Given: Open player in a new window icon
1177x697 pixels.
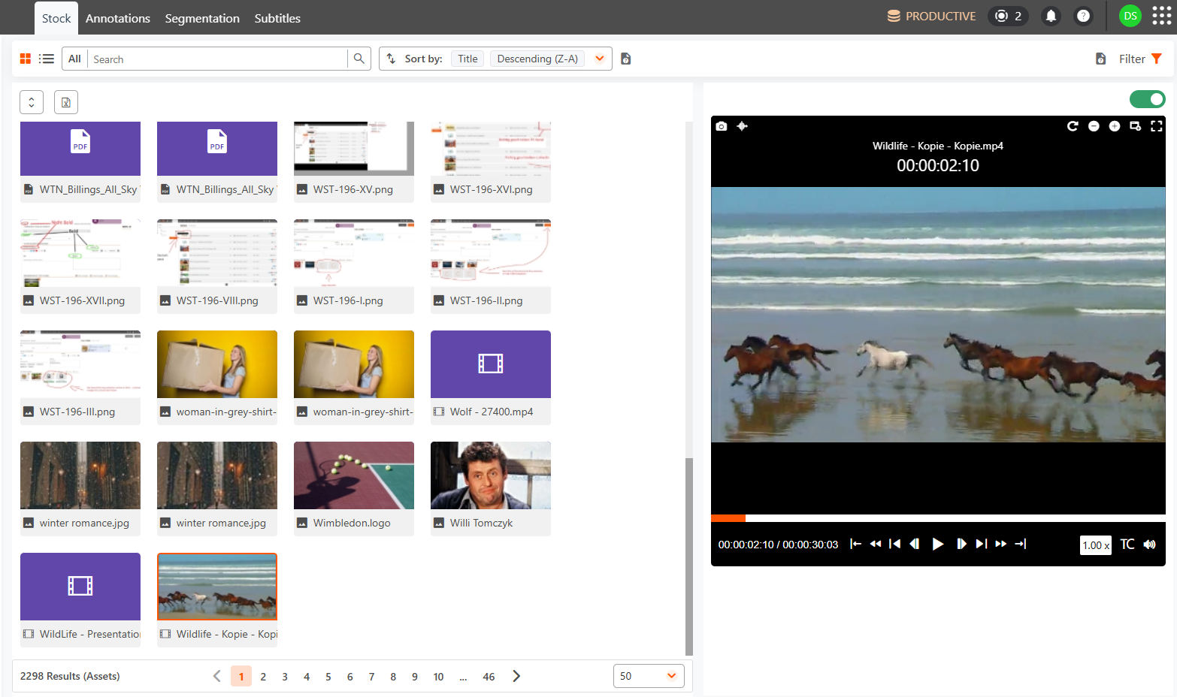Looking at the screenshot, I should pos(1136,126).
